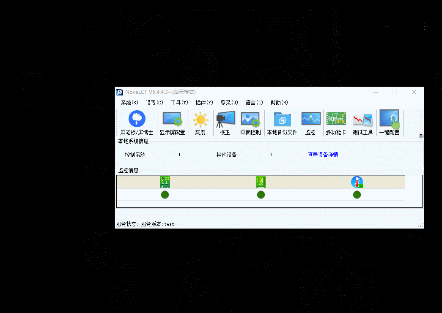Image resolution: width=442 pixels, height=313 pixels.
Task: Click the NovaLCT title bar logo
Action: click(x=120, y=92)
